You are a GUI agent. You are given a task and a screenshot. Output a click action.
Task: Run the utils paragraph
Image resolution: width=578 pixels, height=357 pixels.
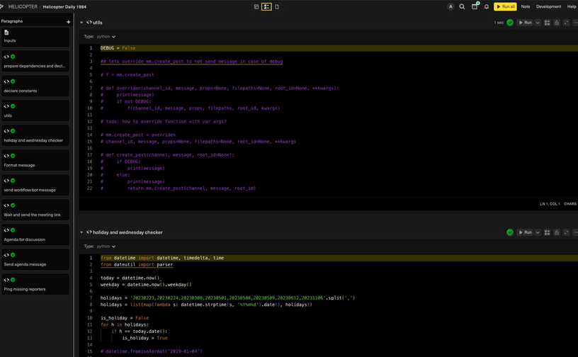(525, 23)
